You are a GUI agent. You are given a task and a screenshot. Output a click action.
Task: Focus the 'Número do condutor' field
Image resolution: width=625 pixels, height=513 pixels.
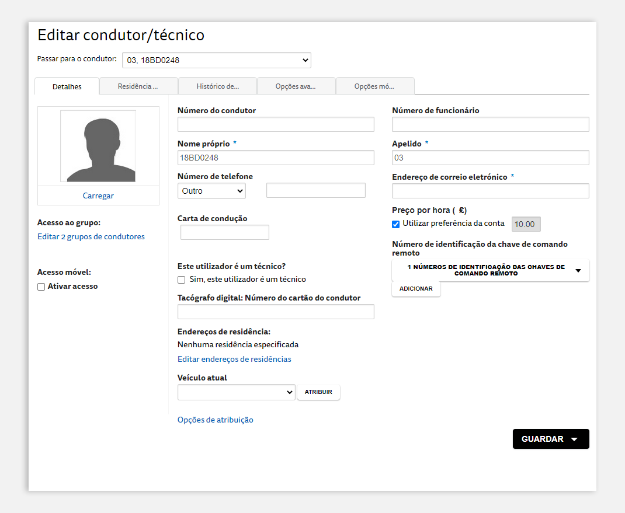276,124
